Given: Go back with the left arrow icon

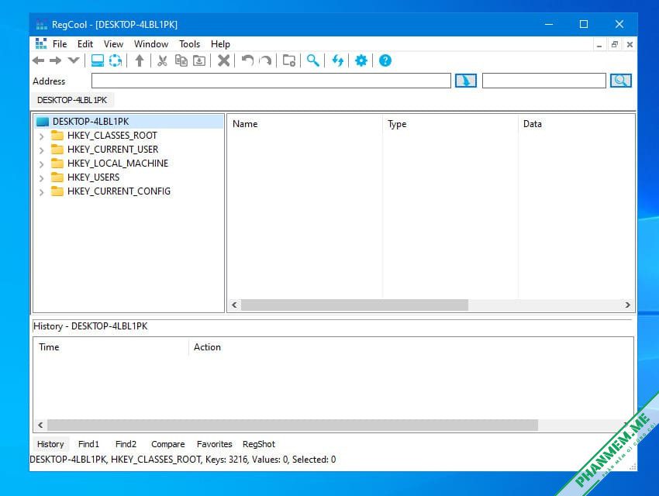Looking at the screenshot, I should (x=38, y=61).
